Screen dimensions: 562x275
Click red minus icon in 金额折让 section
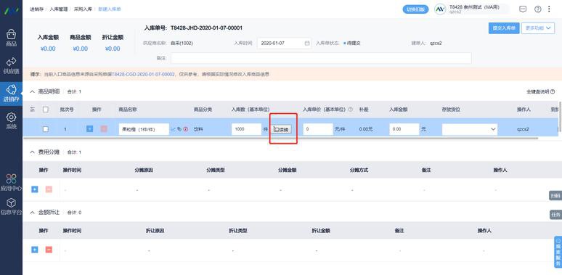49,250
